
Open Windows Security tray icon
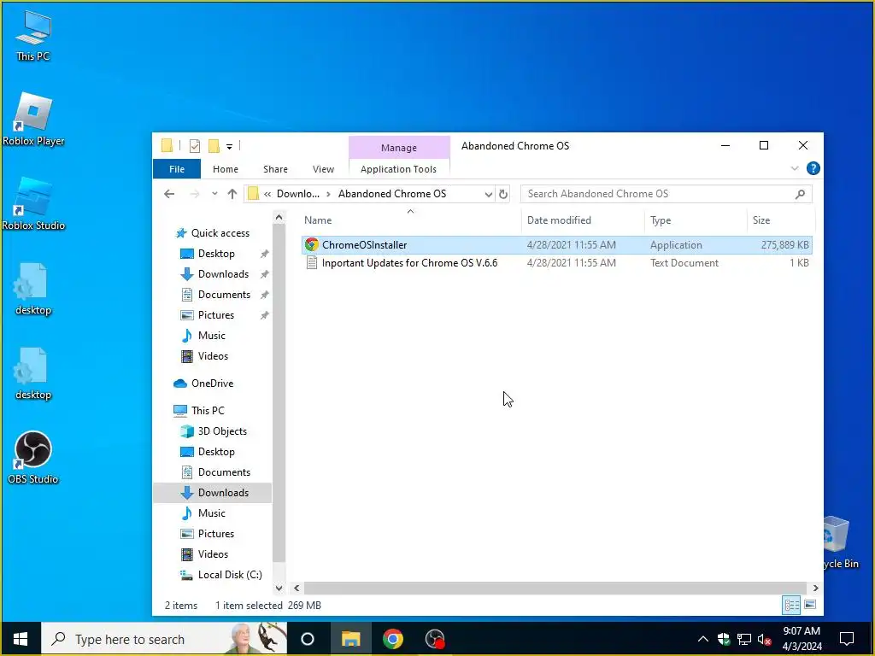pyautogui.click(x=724, y=639)
